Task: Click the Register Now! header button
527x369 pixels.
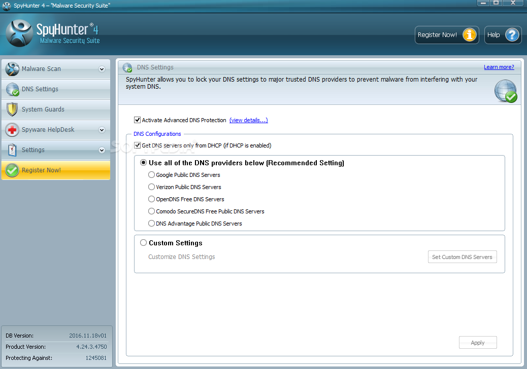Action: (447, 35)
